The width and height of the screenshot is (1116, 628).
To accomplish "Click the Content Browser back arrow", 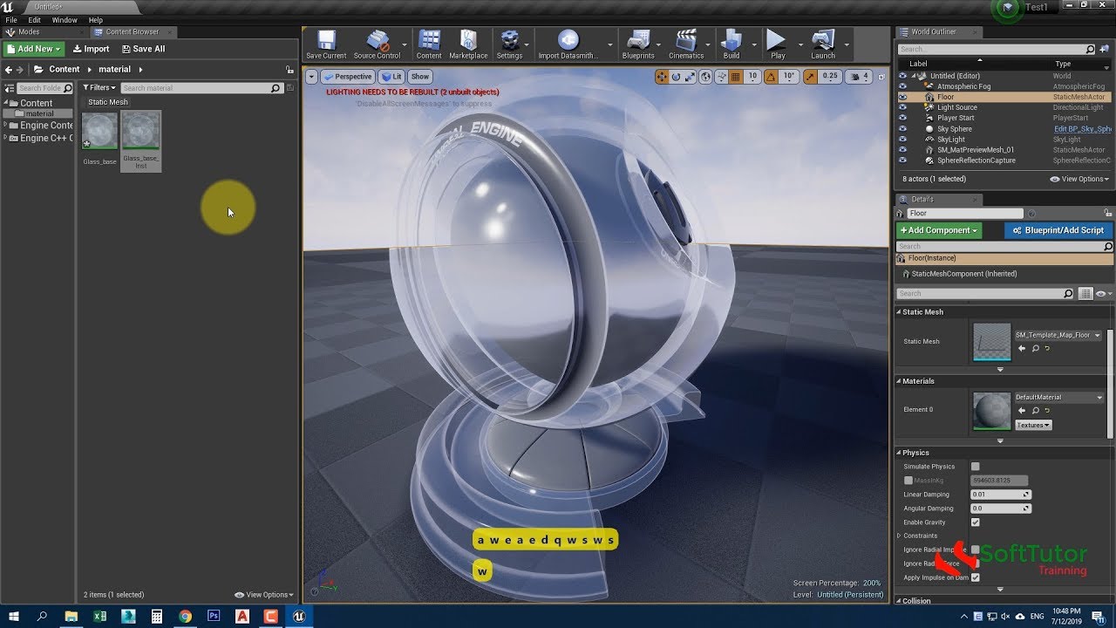I will 8,70.
